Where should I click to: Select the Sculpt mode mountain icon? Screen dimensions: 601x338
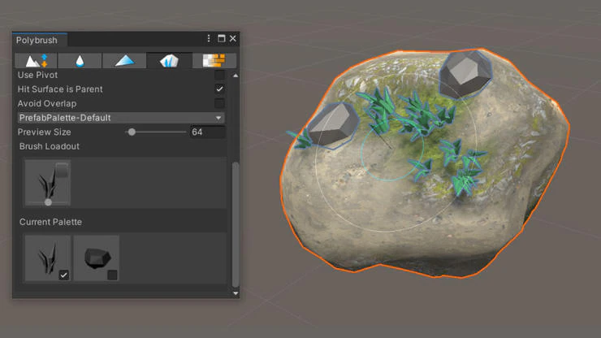pyautogui.click(x=36, y=61)
